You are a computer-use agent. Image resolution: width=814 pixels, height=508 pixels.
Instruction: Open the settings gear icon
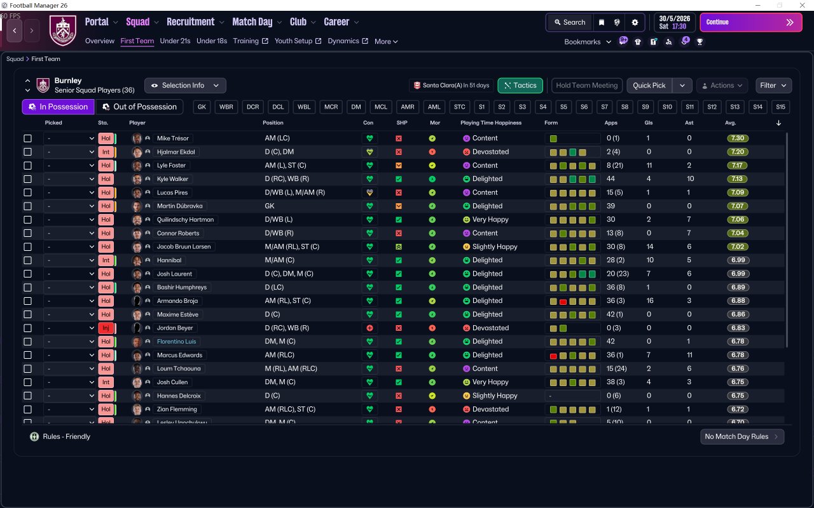click(635, 22)
